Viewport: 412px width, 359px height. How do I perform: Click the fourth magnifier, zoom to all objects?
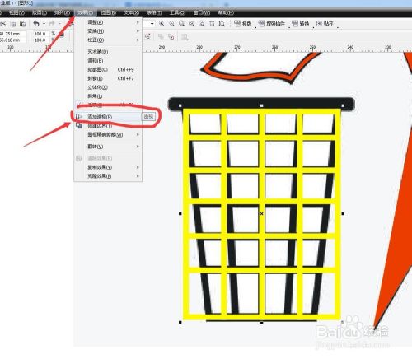pyautogui.click(x=192, y=24)
